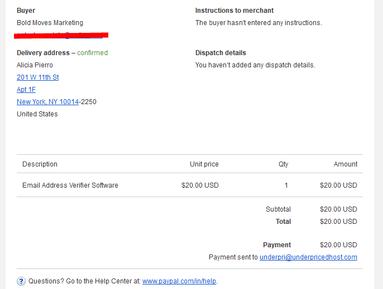This screenshot has height=289, width=383.
Task: Click the Dispatch details heading
Action: pos(221,53)
